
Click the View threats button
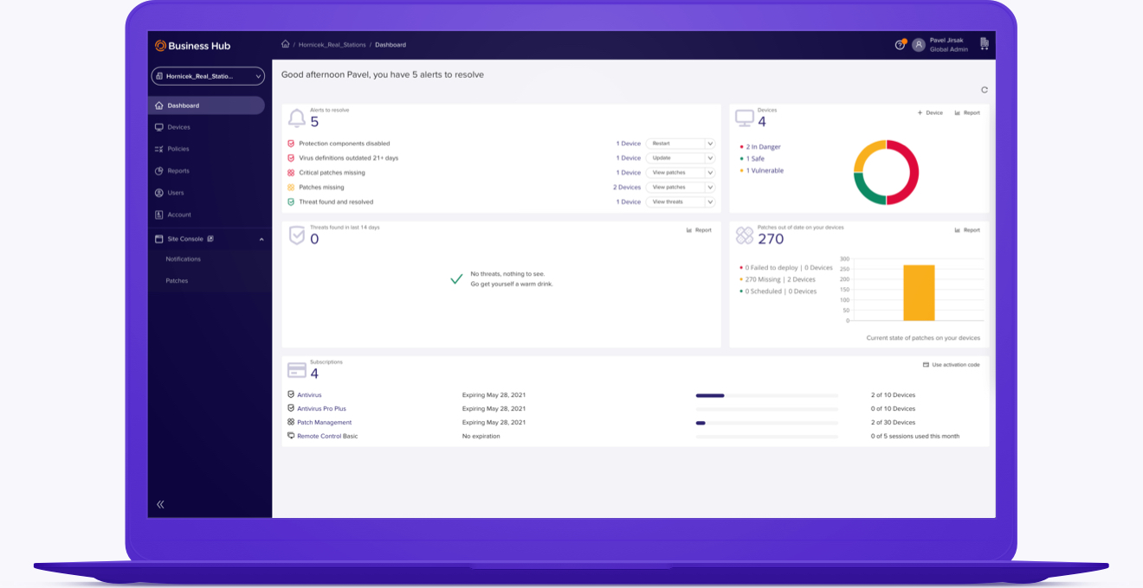click(675, 202)
